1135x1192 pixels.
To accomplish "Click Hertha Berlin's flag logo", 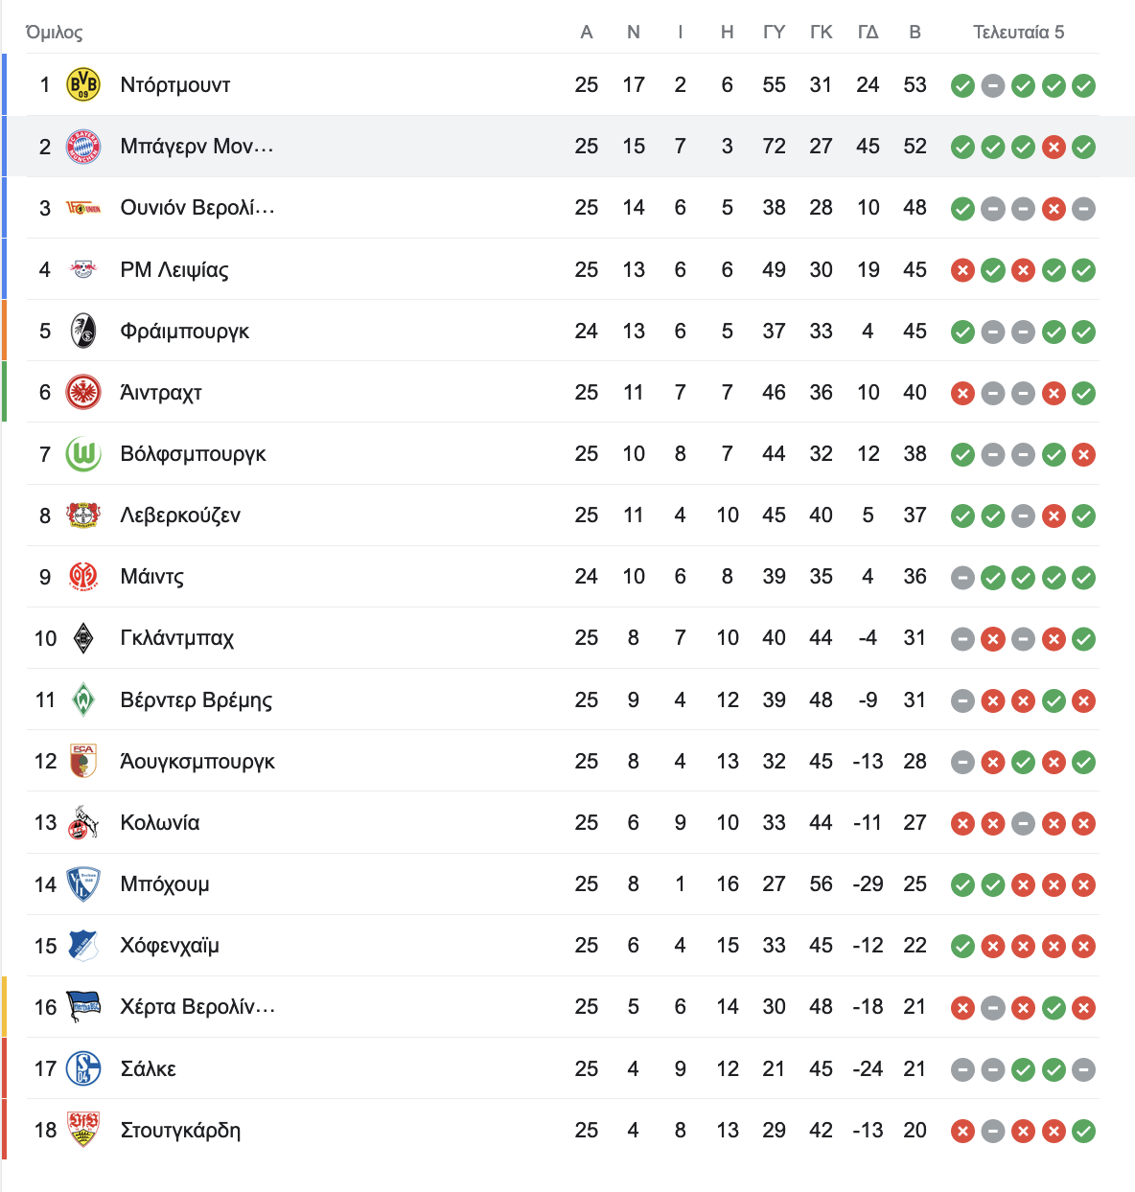I will (83, 1006).
